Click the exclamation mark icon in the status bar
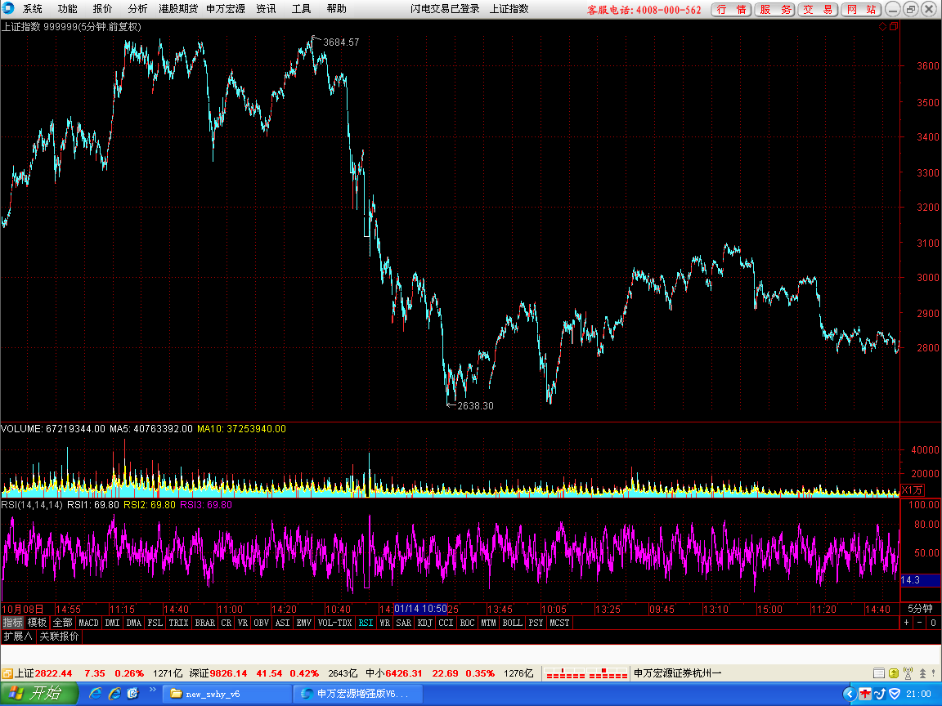This screenshot has height=706, width=942. (933, 673)
